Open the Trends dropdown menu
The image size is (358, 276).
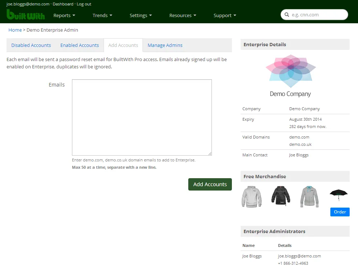102,15
